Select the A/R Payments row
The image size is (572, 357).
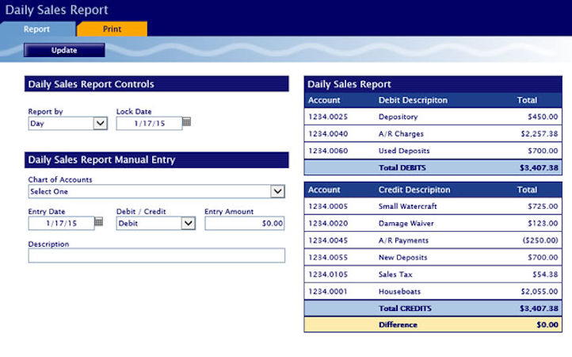[433, 240]
